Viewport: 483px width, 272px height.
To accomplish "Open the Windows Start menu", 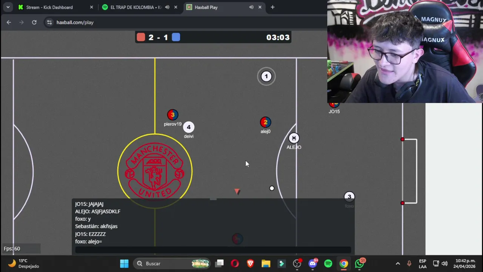I will tap(124, 263).
